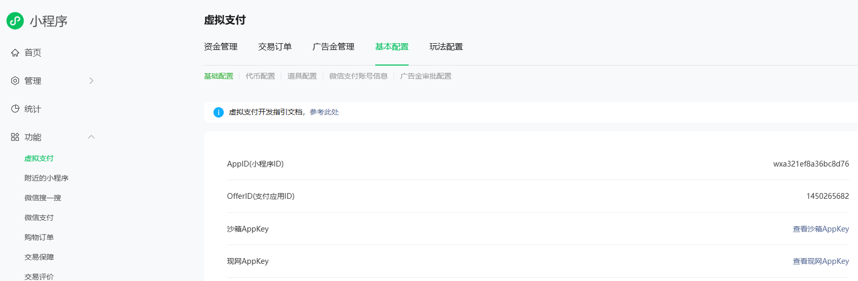The width and height of the screenshot is (858, 281).
Task: Click the OfferID(支付应用ID) label
Action: 261,196
